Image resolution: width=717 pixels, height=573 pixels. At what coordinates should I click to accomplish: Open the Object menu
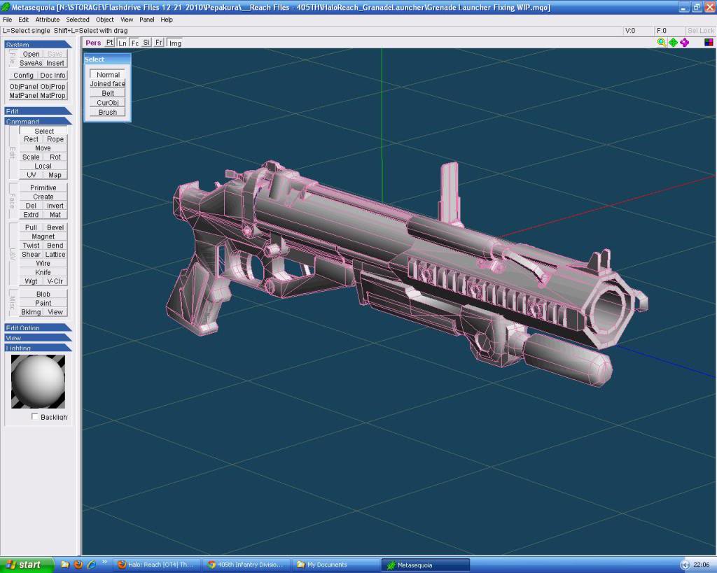tap(105, 20)
